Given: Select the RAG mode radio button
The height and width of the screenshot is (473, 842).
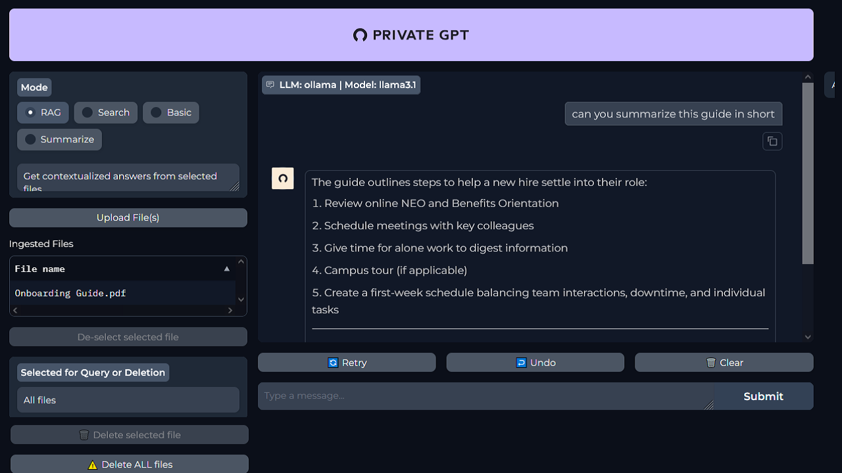Looking at the screenshot, I should coord(30,112).
